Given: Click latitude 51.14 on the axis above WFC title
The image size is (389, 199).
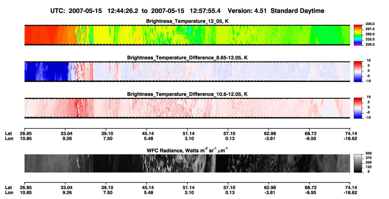Looking at the screenshot, I should click(x=189, y=133).
